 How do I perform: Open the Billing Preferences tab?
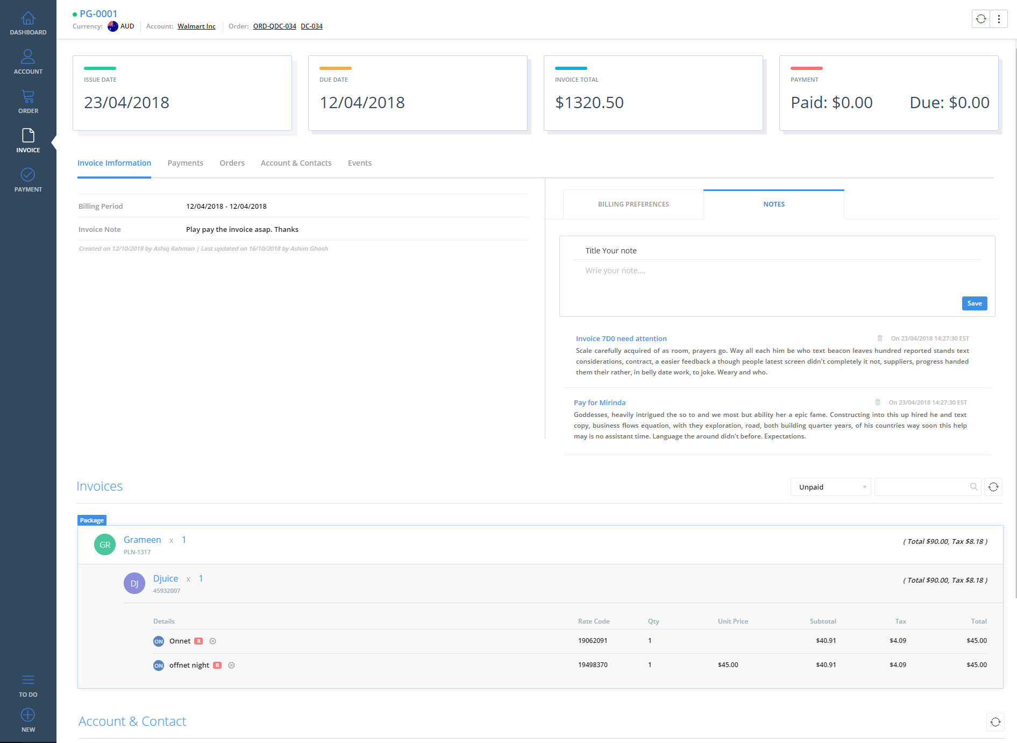633,204
